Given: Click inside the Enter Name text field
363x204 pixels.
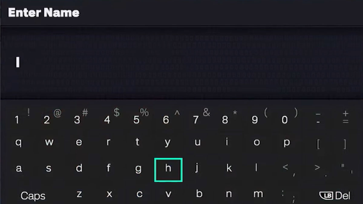Looking at the screenshot, I should tap(181, 63).
